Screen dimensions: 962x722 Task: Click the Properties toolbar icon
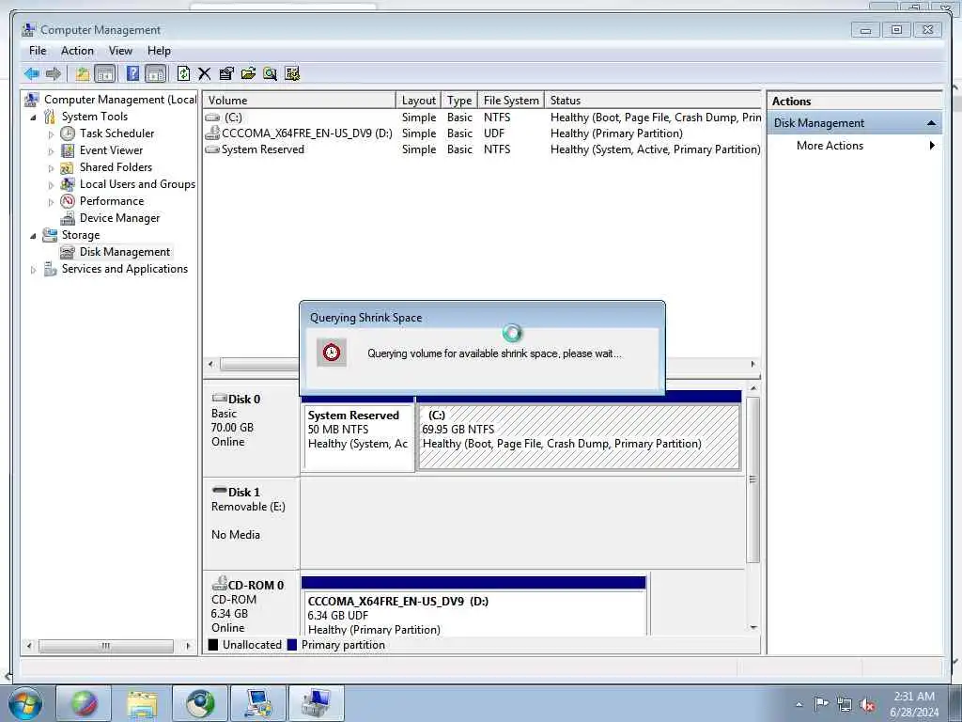click(225, 74)
